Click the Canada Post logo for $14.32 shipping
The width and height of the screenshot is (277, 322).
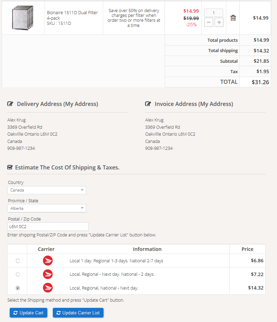(48, 288)
